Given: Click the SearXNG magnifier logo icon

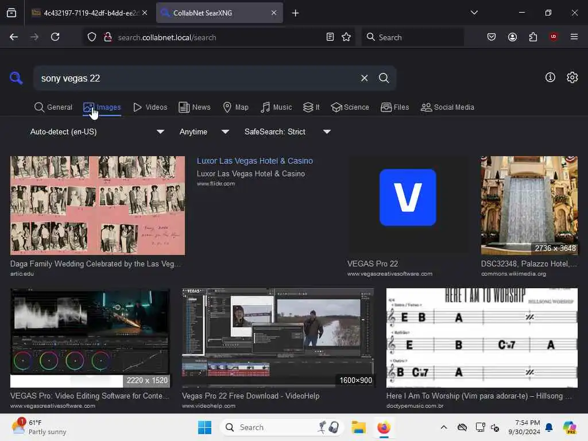Looking at the screenshot, I should point(16,78).
